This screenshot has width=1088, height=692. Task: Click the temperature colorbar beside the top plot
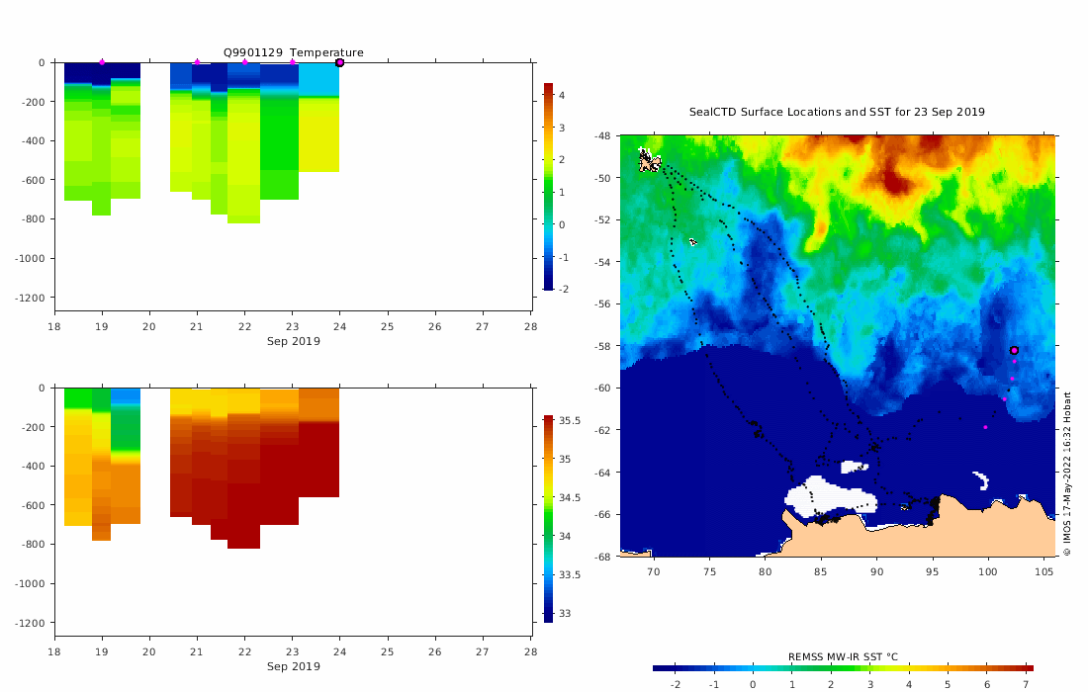(548, 186)
